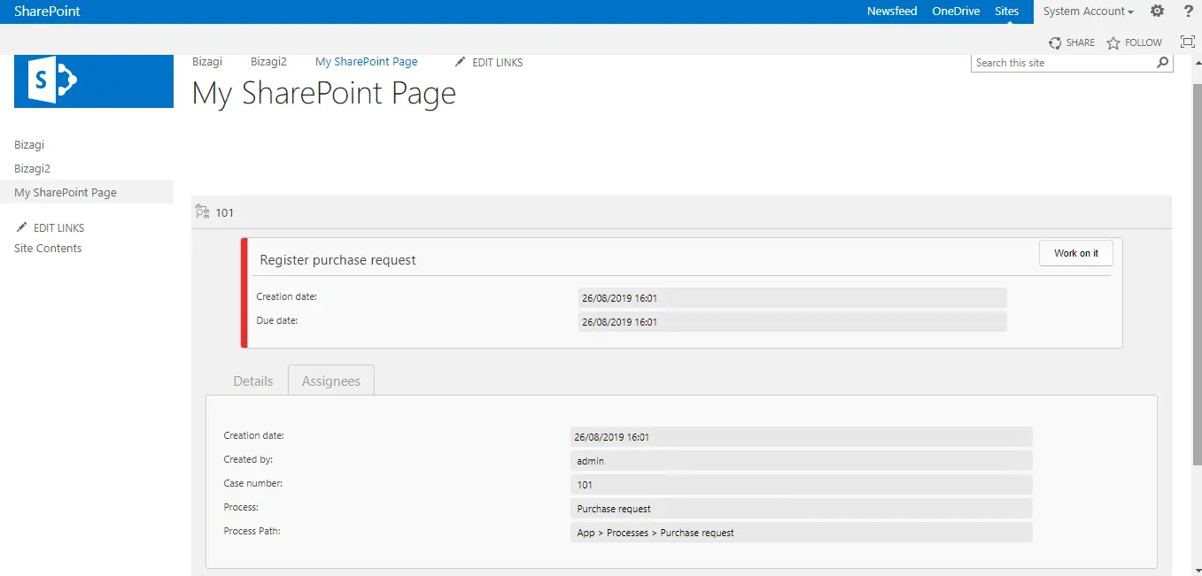1202x576 pixels.
Task: Open the help question mark icon
Action: click(x=1189, y=12)
